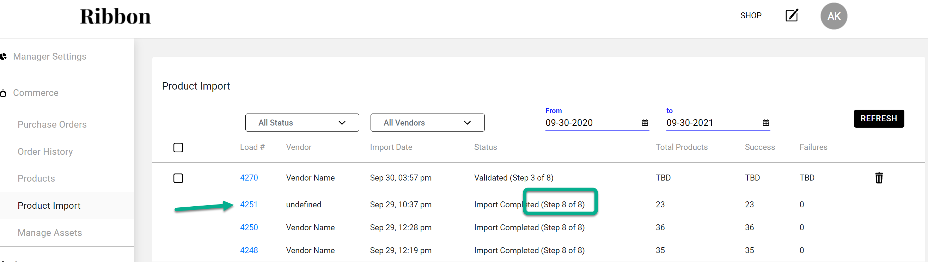Select Manage Assets in the sidebar
This screenshot has width=928, height=262.
[50, 233]
